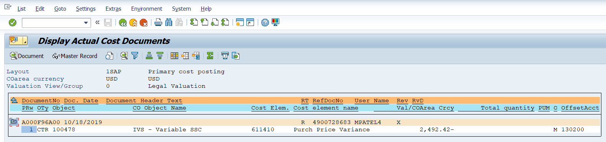Click offset account 130200
This screenshot has height=142, width=606.
[573, 130]
